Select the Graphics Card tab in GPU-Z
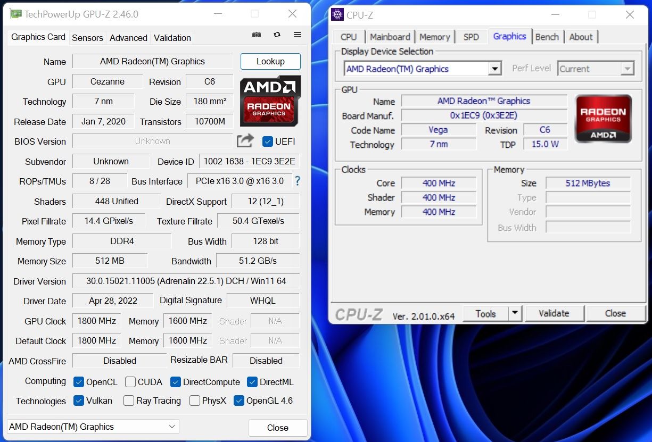 [x=38, y=37]
